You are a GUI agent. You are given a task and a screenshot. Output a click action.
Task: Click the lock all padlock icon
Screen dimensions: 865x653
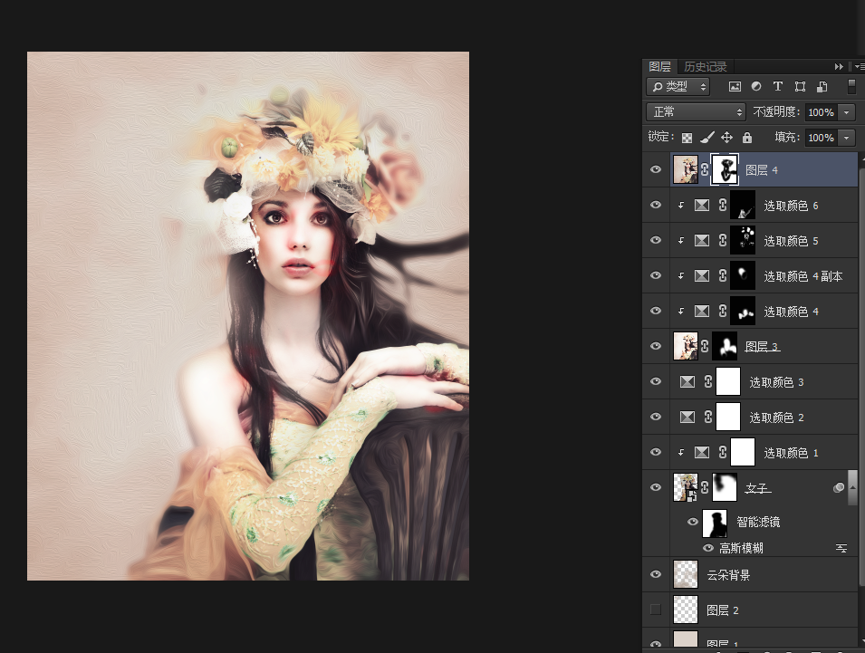point(747,138)
